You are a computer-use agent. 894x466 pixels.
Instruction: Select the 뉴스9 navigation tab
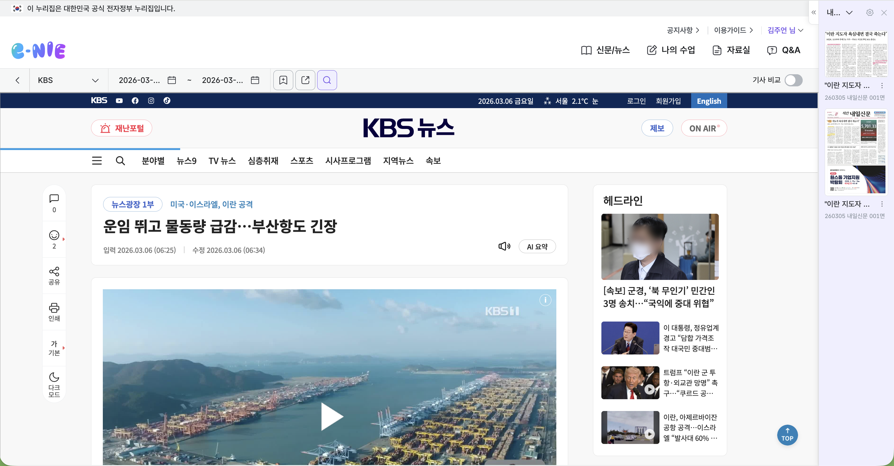tap(186, 161)
